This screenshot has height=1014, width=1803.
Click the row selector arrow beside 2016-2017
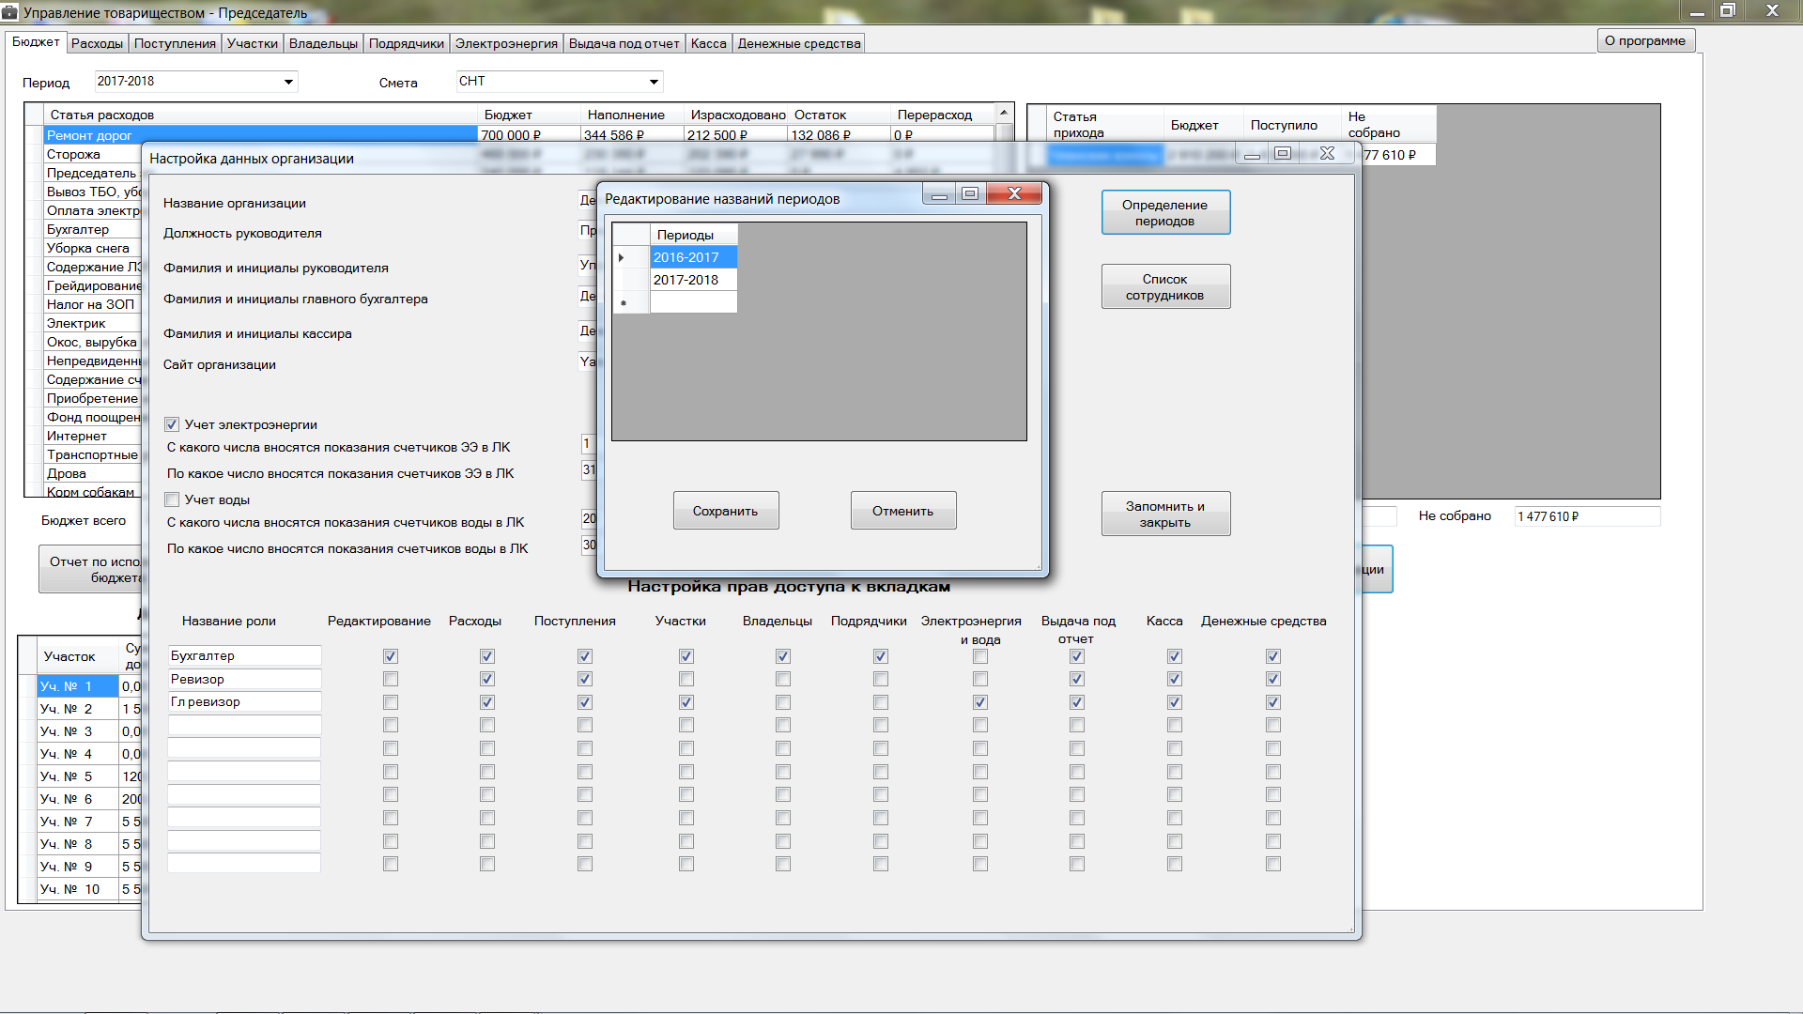tap(622, 257)
